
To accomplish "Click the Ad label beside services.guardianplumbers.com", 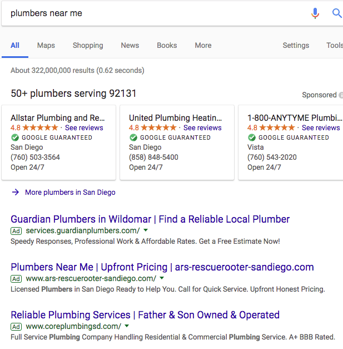I will (x=16, y=231).
